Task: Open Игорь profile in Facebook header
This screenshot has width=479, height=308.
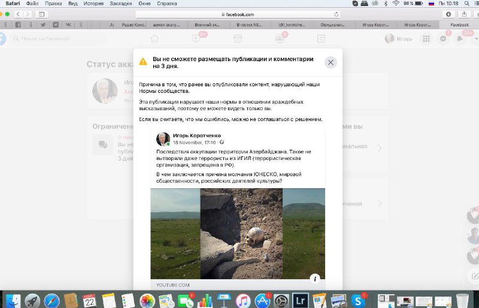Action: tap(398, 39)
